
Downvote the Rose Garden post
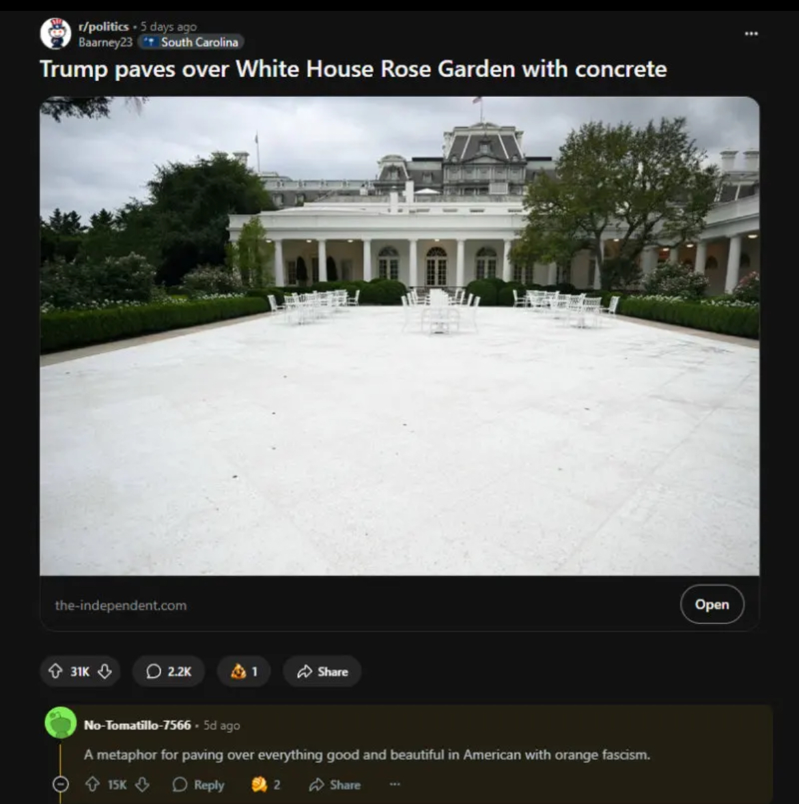tap(104, 671)
